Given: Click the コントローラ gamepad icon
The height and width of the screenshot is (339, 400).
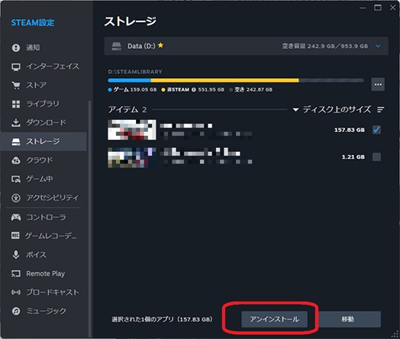Looking at the screenshot, I should tap(16, 218).
